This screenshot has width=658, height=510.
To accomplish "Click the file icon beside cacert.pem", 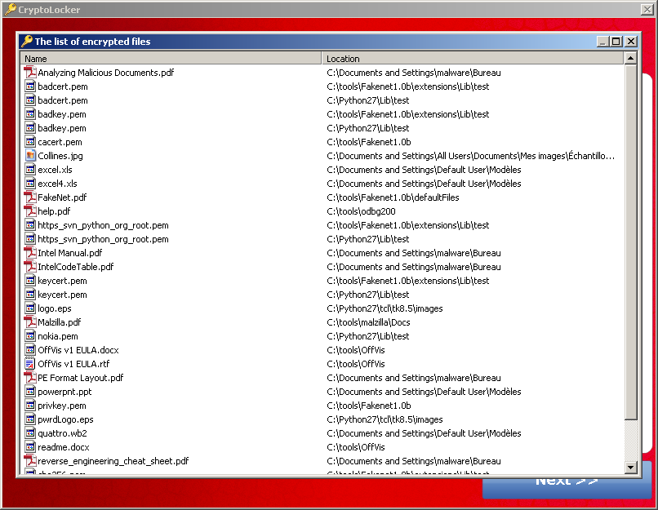I will pyautogui.click(x=30, y=142).
